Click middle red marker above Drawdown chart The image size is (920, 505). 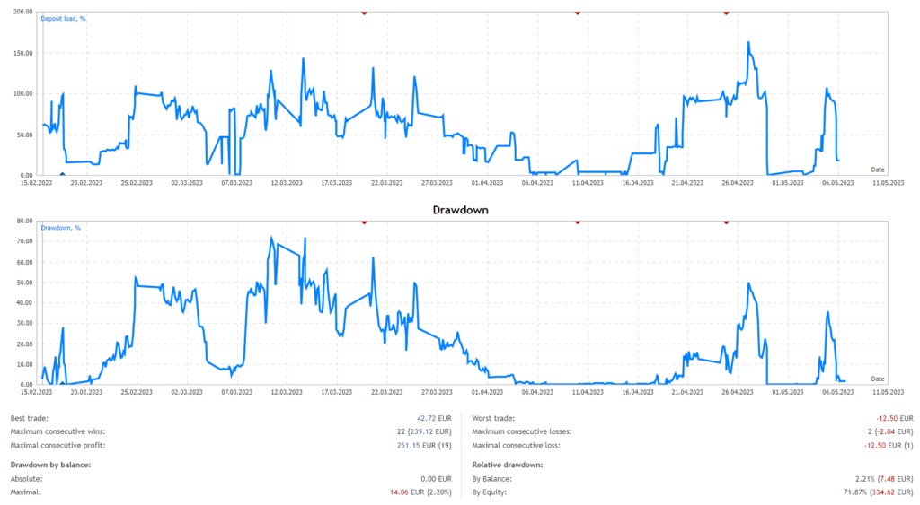coord(578,222)
